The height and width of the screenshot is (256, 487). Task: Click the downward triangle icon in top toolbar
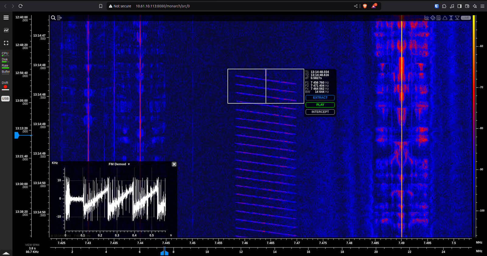[x=457, y=18]
